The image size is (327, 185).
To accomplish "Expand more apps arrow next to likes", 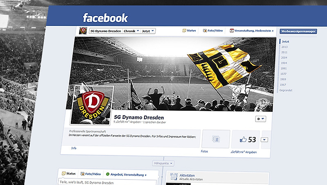I will tap(264, 140).
